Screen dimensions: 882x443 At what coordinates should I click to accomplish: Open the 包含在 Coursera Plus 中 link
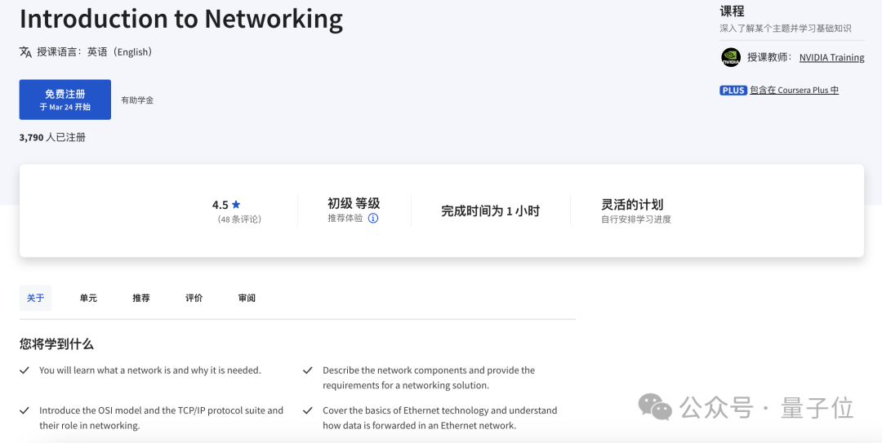[x=795, y=90]
